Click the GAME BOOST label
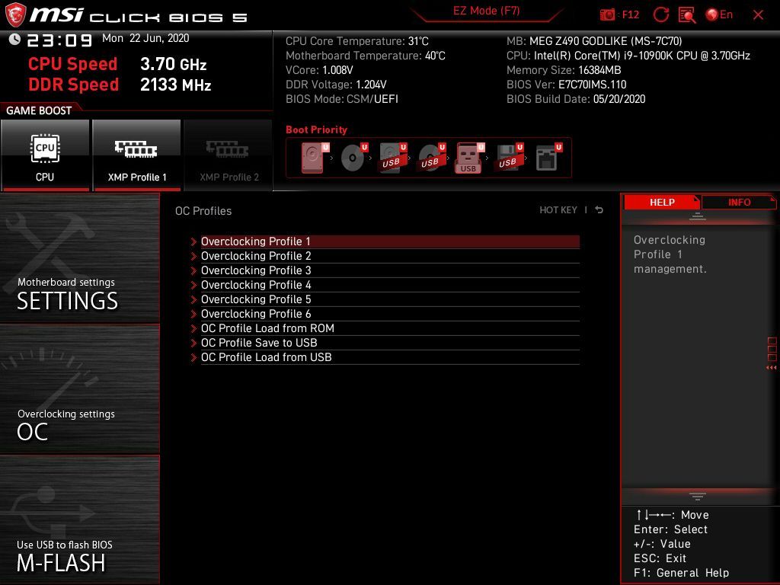 click(39, 110)
